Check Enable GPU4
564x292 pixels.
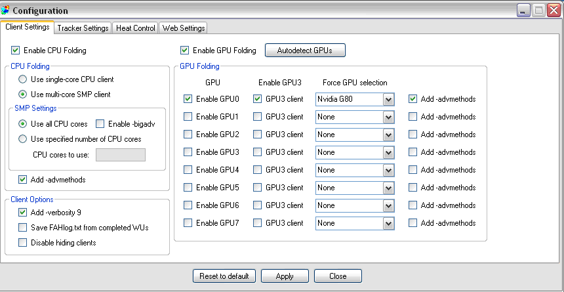coord(188,169)
